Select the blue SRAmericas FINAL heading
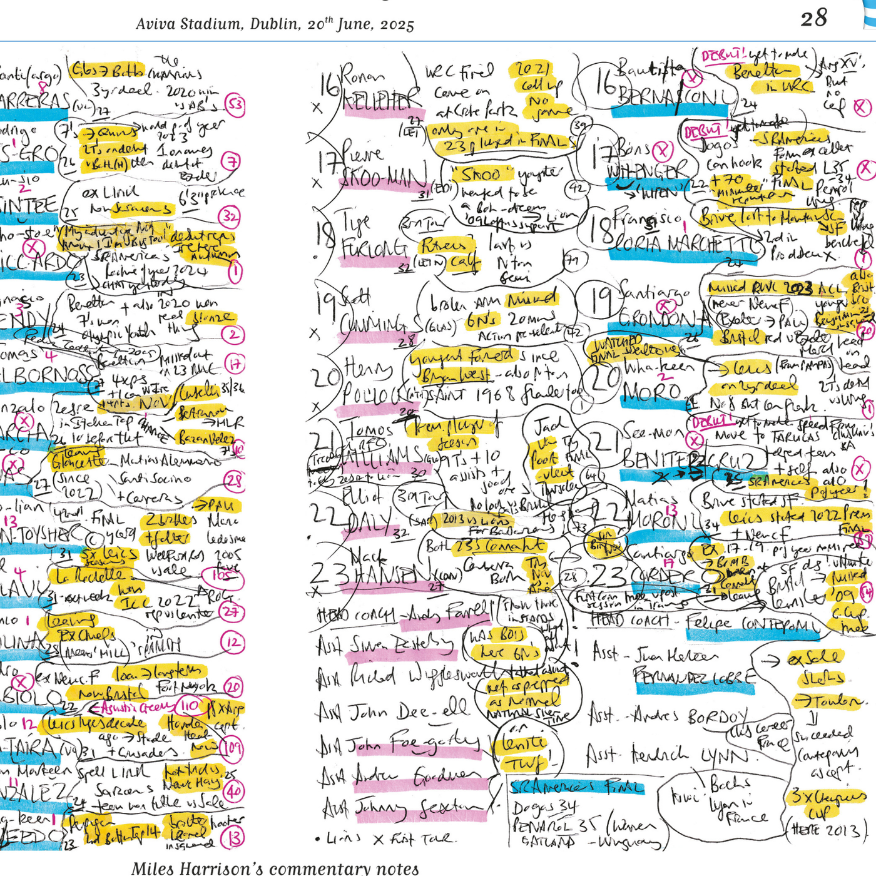Image resolution: width=876 pixels, height=876 pixels. [x=576, y=787]
